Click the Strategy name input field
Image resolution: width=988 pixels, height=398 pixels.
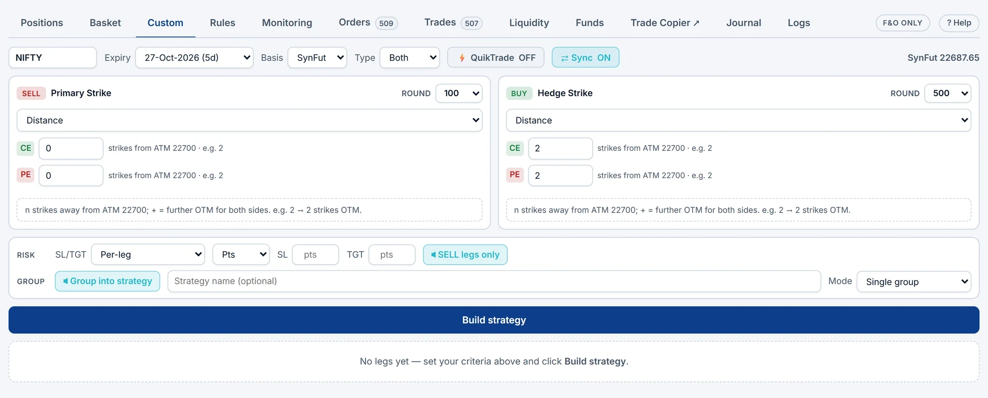pos(494,281)
